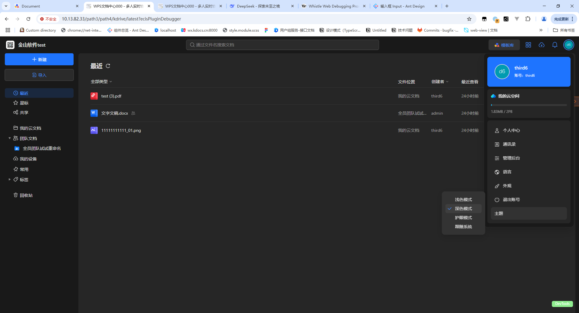Screen dimensions: 579x313
Task: Show more bookmarks chevron
Action: point(541,30)
